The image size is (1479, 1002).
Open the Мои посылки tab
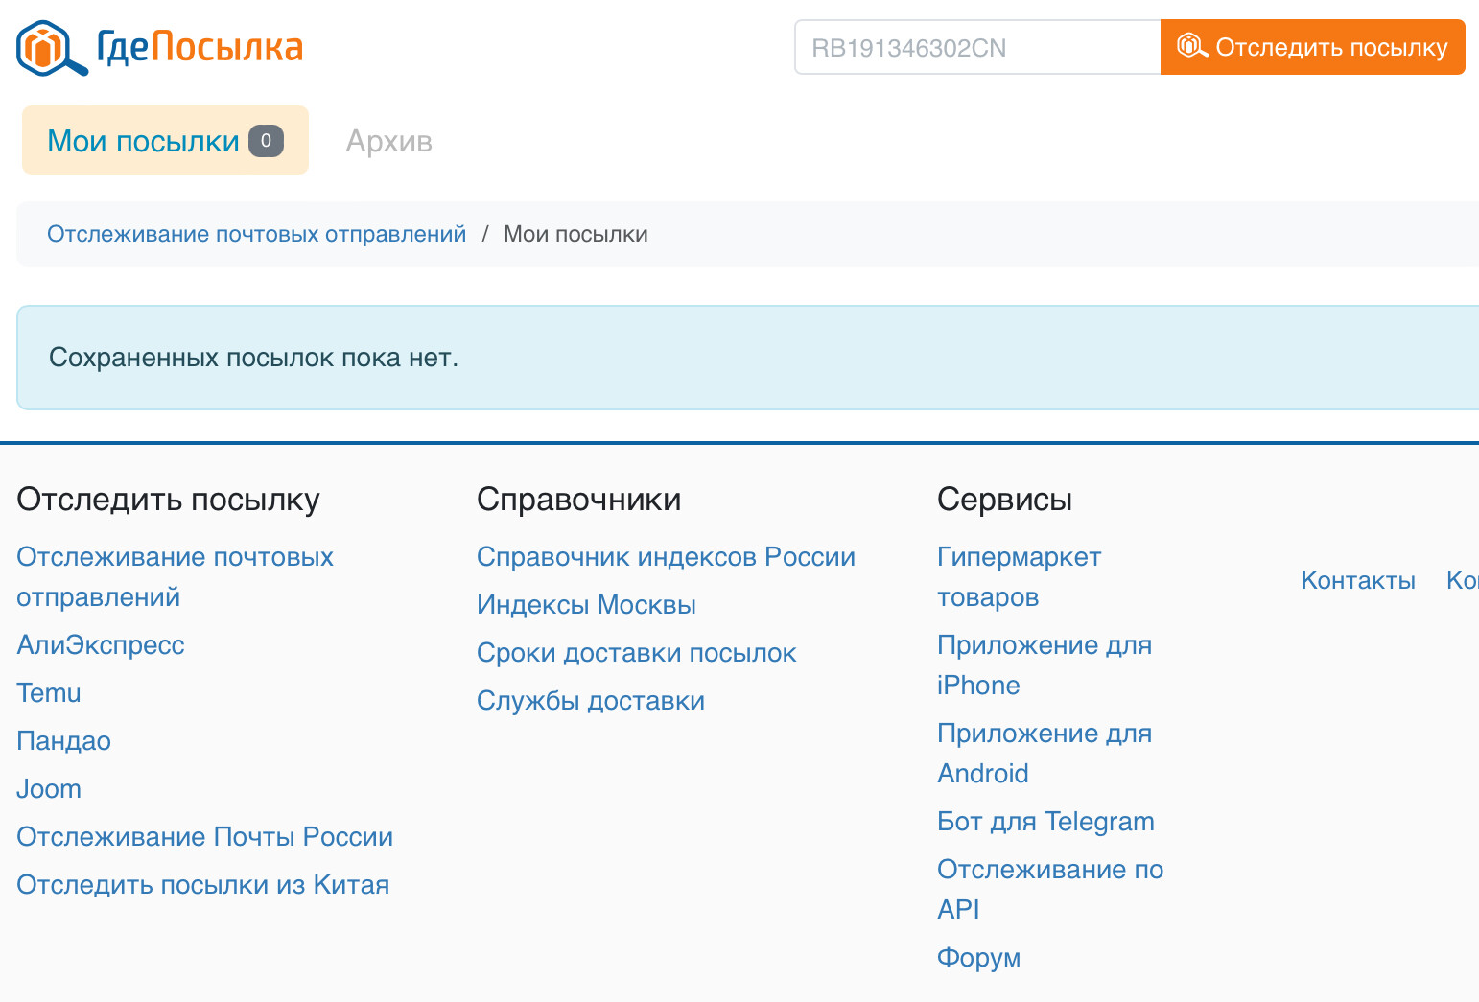165,141
